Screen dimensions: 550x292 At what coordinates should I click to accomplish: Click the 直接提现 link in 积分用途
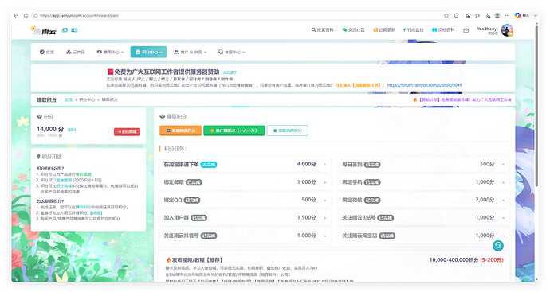tap(64, 180)
